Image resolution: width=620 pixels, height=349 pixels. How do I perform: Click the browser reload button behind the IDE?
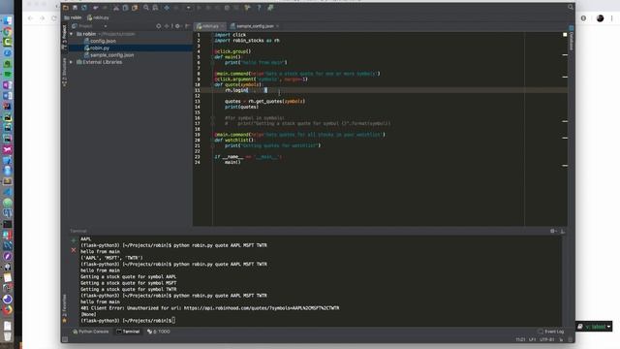(x=54, y=18)
